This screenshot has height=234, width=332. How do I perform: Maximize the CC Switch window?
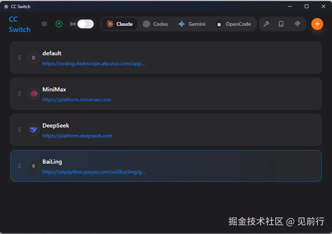307,7
